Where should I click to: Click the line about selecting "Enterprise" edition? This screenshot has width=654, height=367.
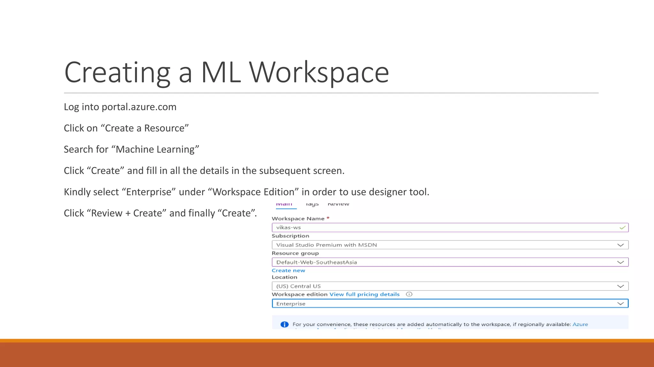(247, 192)
